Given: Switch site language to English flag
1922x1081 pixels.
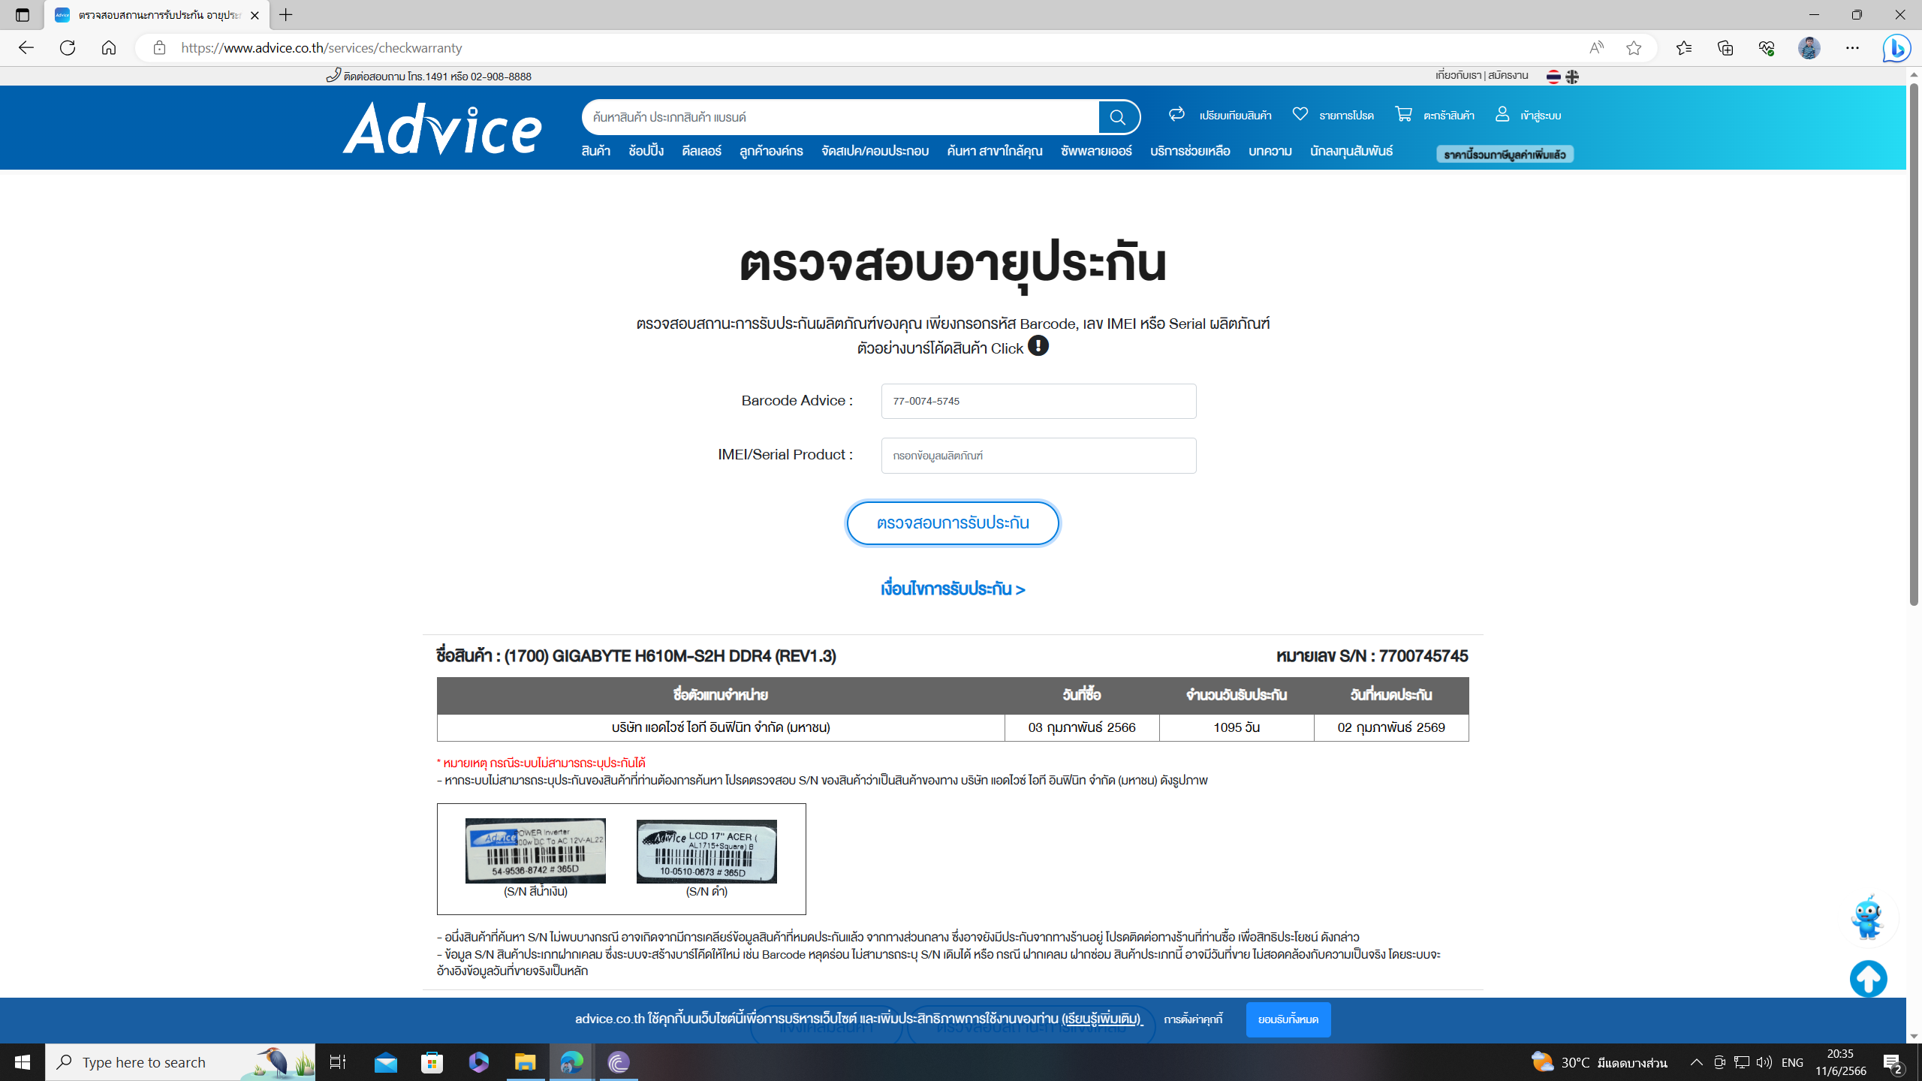Looking at the screenshot, I should 1572,77.
